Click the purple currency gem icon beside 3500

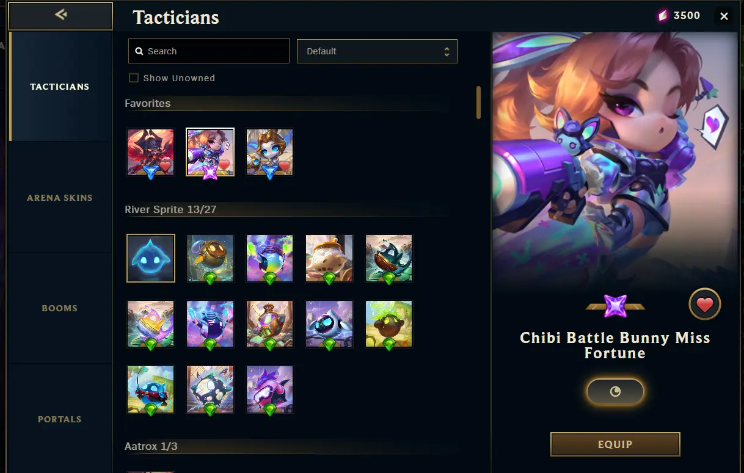[x=663, y=16]
